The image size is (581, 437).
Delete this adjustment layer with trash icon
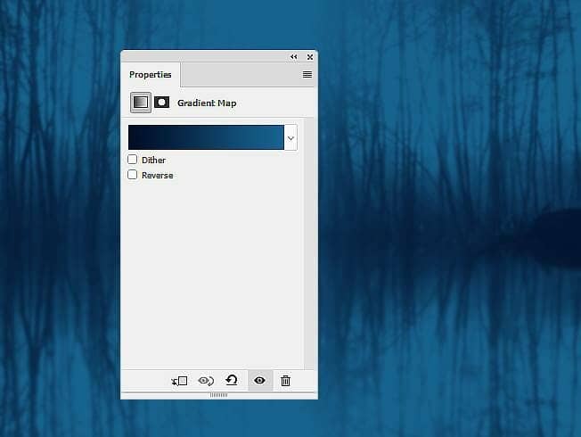coord(285,381)
